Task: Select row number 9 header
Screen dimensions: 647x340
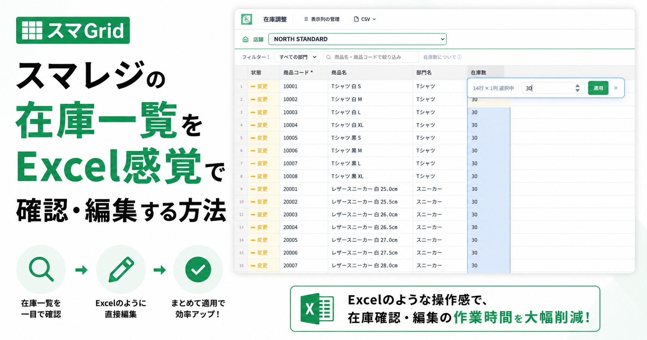Action: click(x=241, y=189)
